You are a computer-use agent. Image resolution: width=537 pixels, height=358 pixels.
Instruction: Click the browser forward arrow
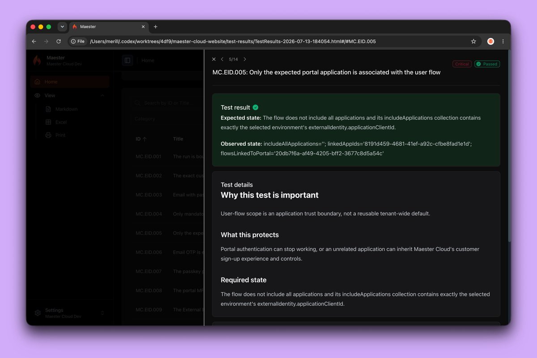[x=46, y=42]
